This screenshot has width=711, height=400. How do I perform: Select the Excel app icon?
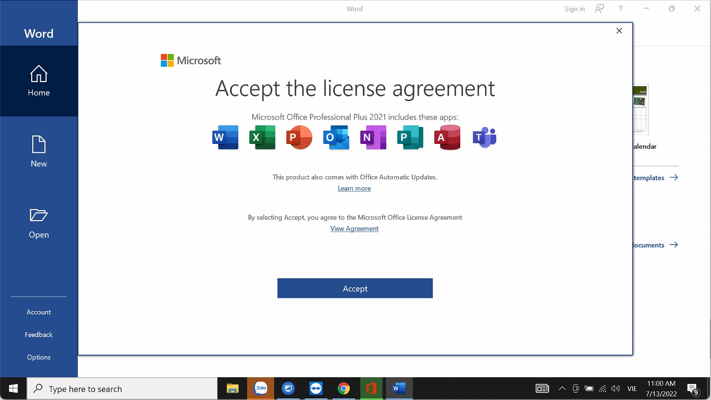(x=262, y=137)
